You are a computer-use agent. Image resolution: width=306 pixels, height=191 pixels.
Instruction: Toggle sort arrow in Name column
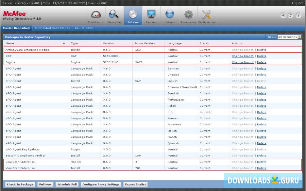[64, 43]
